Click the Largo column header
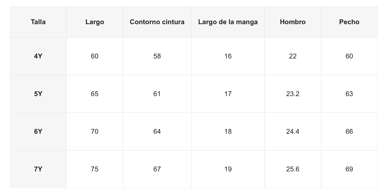 (x=95, y=22)
